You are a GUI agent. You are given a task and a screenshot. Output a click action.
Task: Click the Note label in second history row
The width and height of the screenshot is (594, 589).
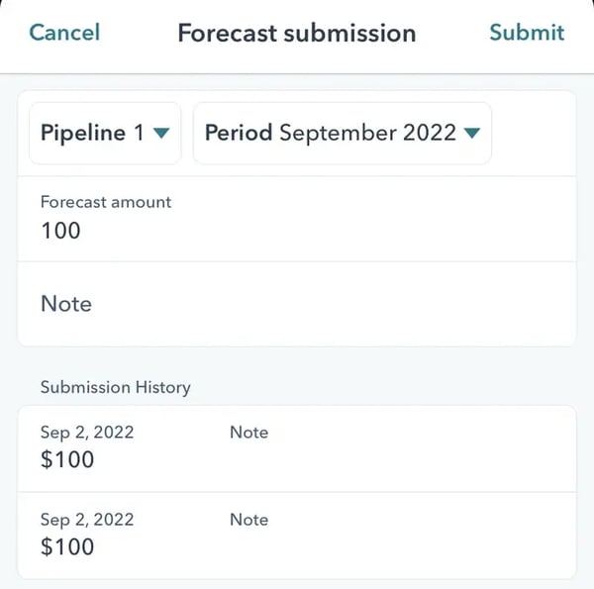coord(248,520)
